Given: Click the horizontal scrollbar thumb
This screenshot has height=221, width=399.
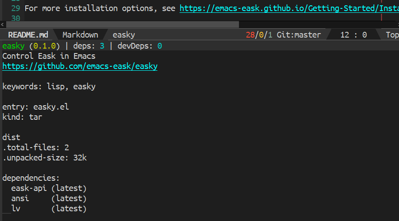Looking at the screenshot, I should pyautogui.click(x=122, y=24).
